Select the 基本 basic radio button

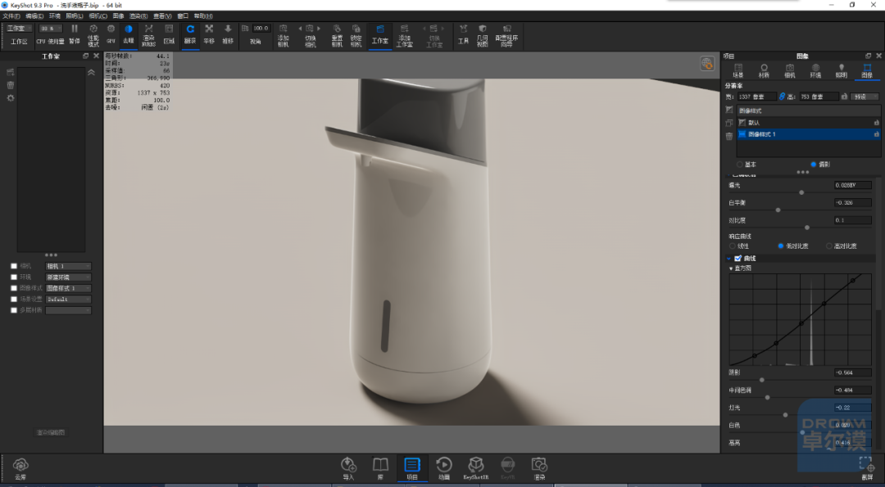pos(740,165)
